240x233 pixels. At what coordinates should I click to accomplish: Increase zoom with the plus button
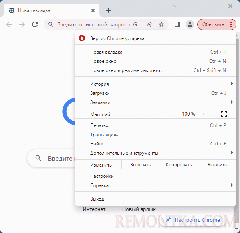(x=204, y=114)
